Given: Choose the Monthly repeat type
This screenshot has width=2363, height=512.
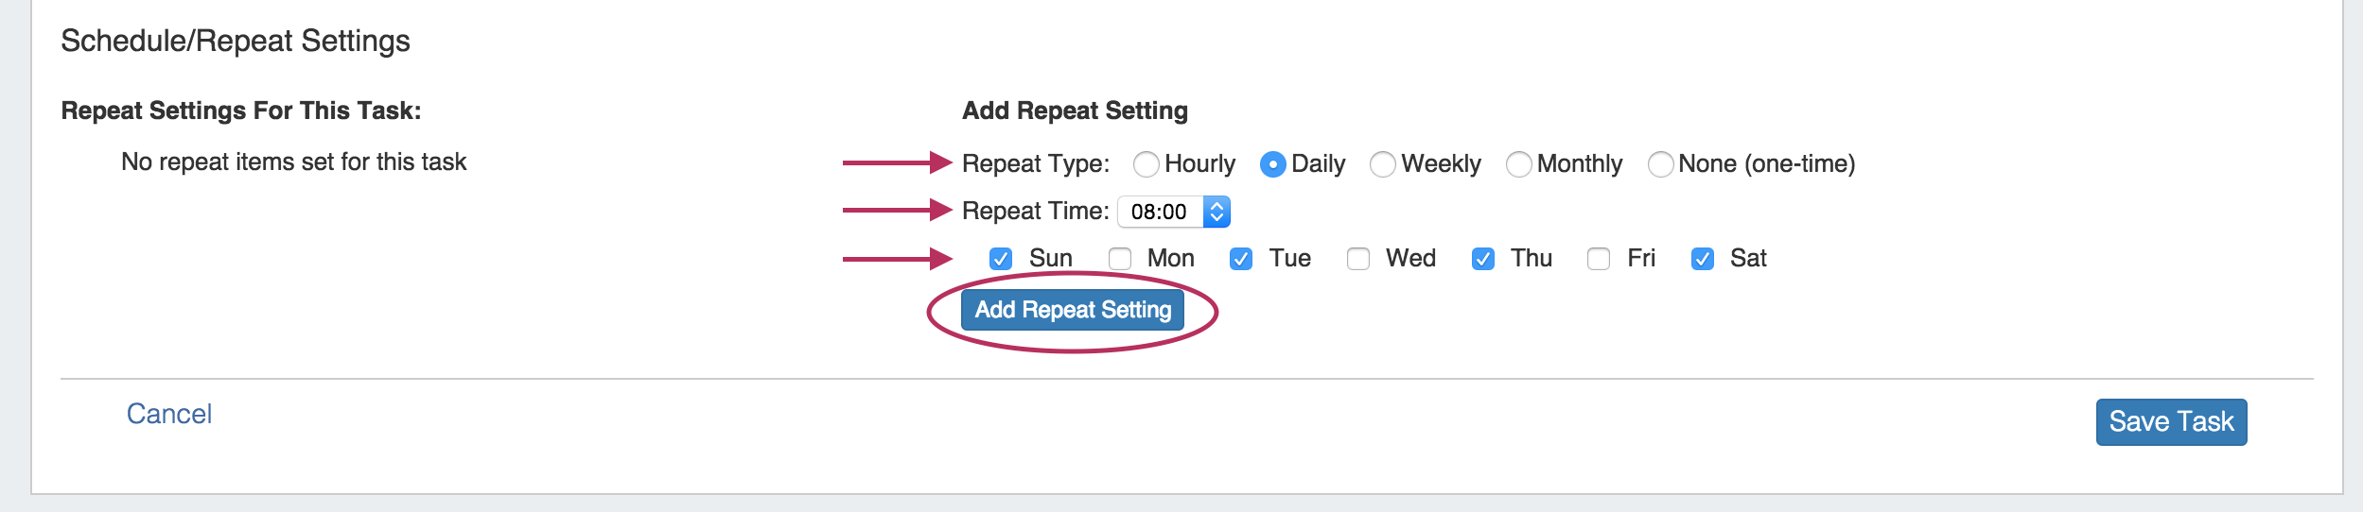Looking at the screenshot, I should tap(1518, 164).
